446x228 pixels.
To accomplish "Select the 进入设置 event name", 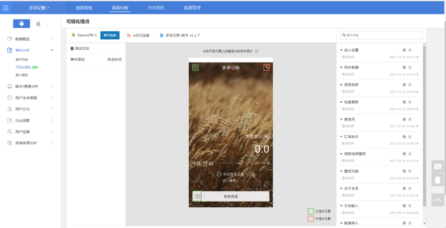I will point(351,50).
